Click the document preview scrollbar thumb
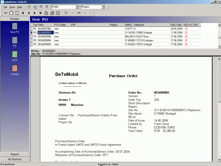 [219, 81]
